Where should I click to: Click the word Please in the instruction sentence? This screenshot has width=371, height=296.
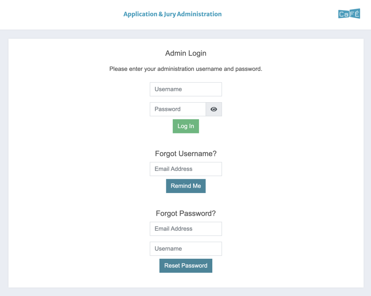[x=118, y=69]
